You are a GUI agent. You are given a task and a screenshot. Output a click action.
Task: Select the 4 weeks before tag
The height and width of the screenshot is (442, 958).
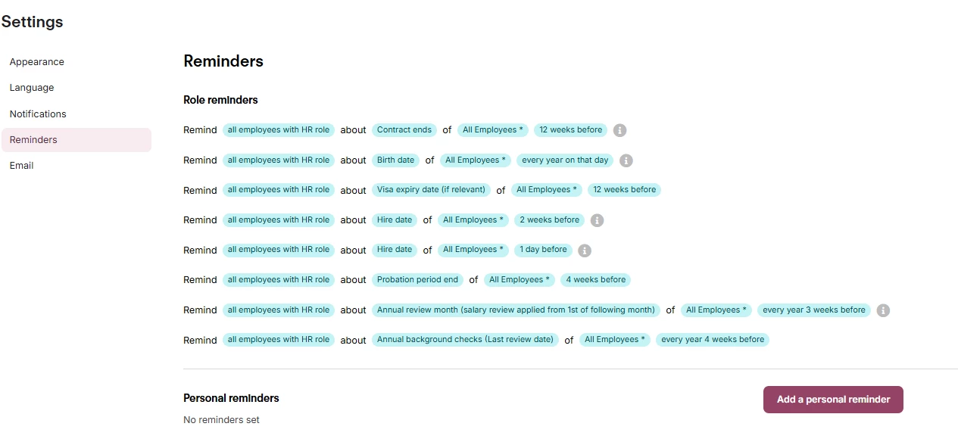pyautogui.click(x=596, y=280)
